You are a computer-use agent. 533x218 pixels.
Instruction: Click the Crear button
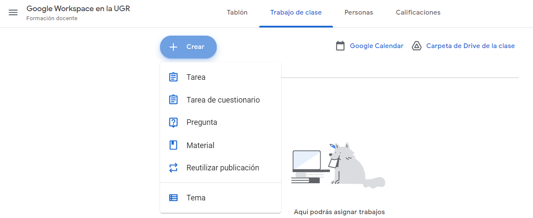point(188,47)
